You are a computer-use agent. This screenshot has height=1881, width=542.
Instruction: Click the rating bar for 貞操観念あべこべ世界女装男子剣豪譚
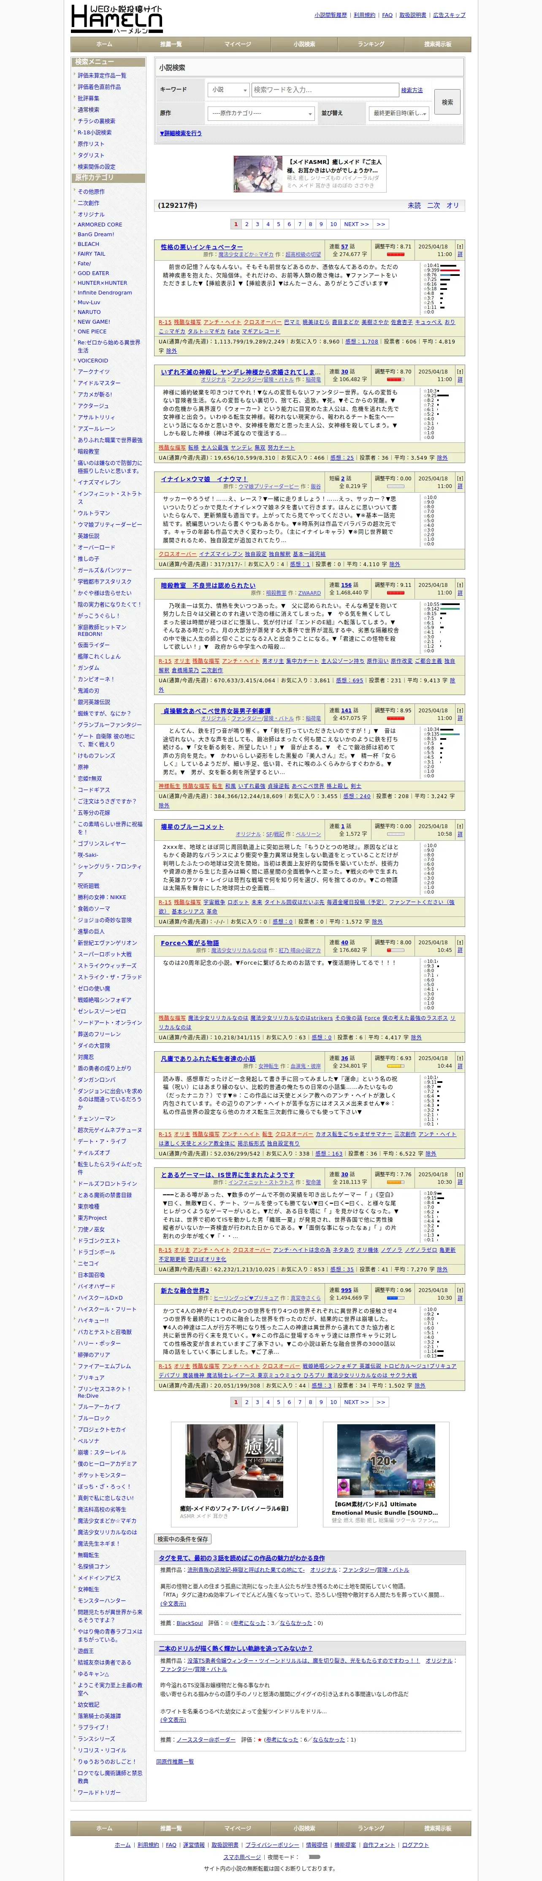pyautogui.click(x=396, y=719)
